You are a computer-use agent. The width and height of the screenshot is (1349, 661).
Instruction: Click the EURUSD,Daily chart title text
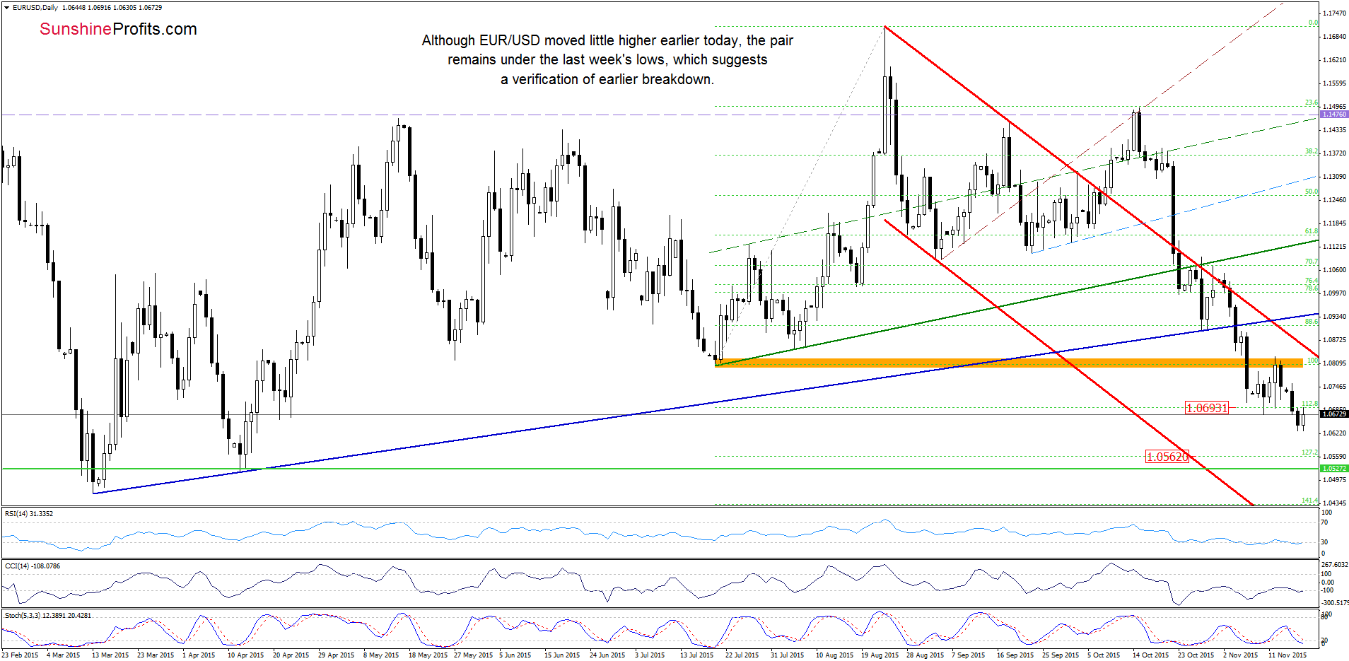pos(35,8)
